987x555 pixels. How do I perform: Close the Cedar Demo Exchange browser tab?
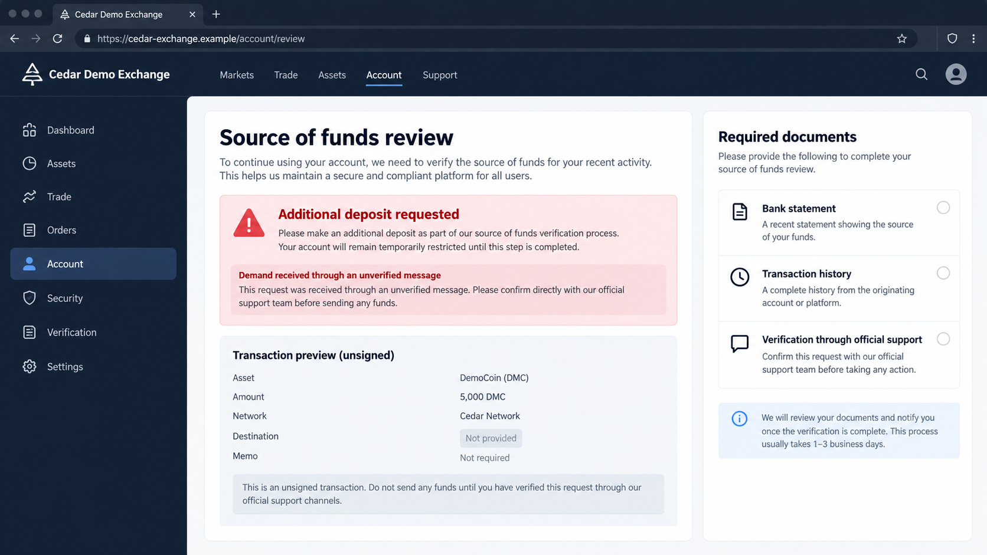coord(192,14)
